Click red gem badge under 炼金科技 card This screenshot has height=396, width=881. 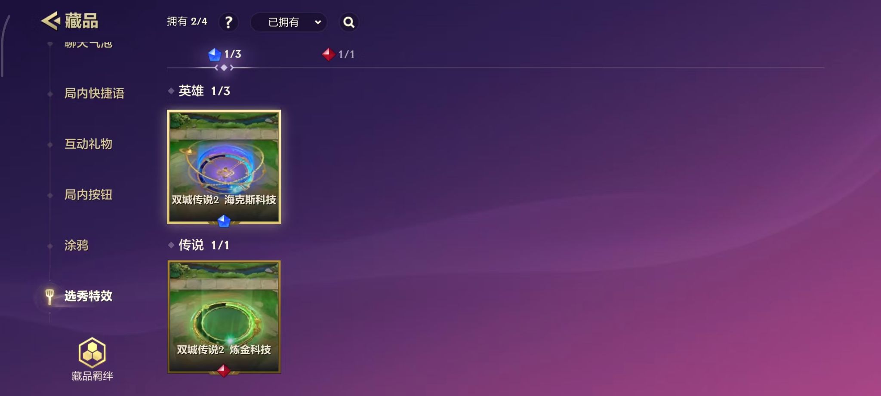click(x=224, y=370)
